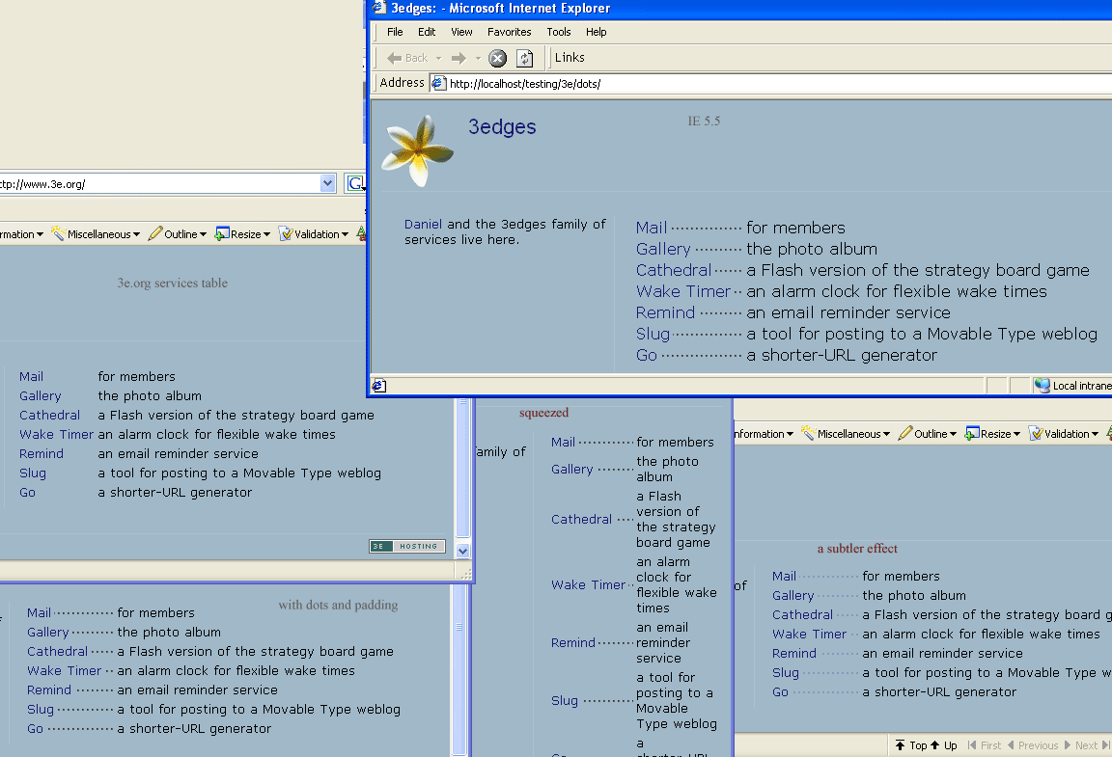Click Wake Timer in the squeezed window
Viewport: 1112px width, 757px height.
click(x=588, y=584)
